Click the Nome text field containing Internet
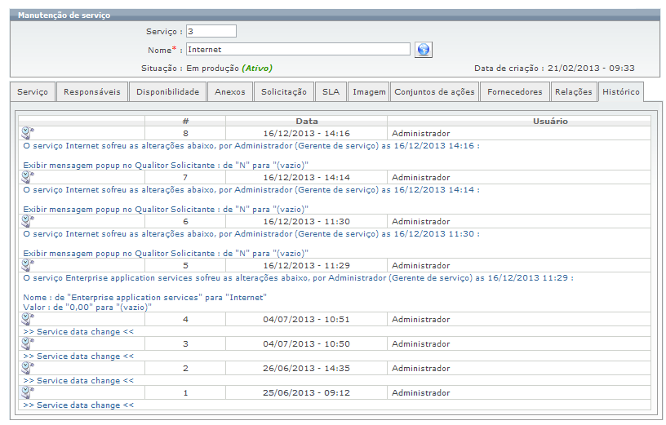The width and height of the screenshot is (666, 425). click(x=298, y=49)
